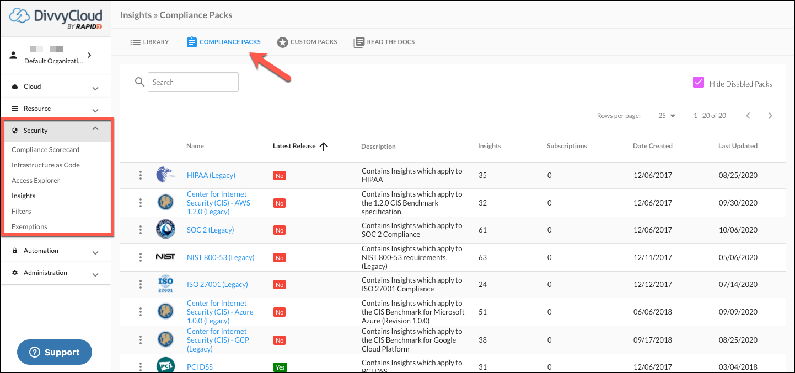
Task: Open the NIST 800-53 (Legacy) pack link
Action: click(221, 257)
